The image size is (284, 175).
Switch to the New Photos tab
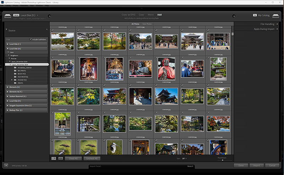click(x=147, y=24)
